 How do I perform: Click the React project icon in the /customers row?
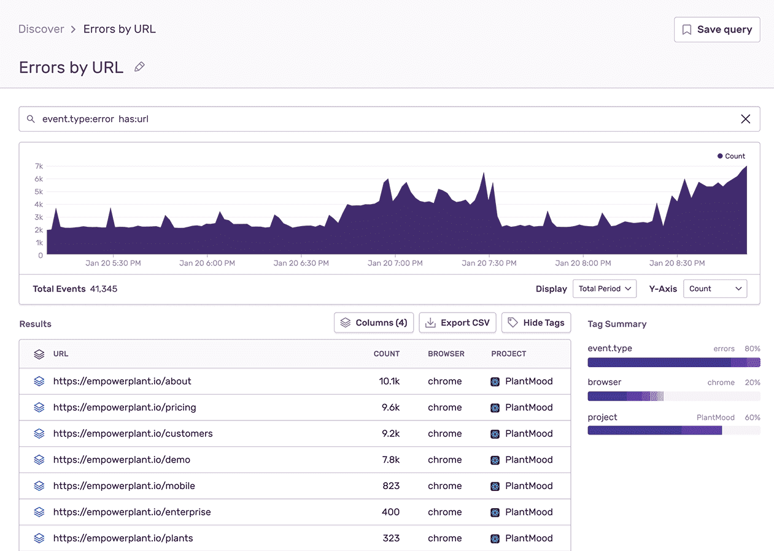coord(495,434)
